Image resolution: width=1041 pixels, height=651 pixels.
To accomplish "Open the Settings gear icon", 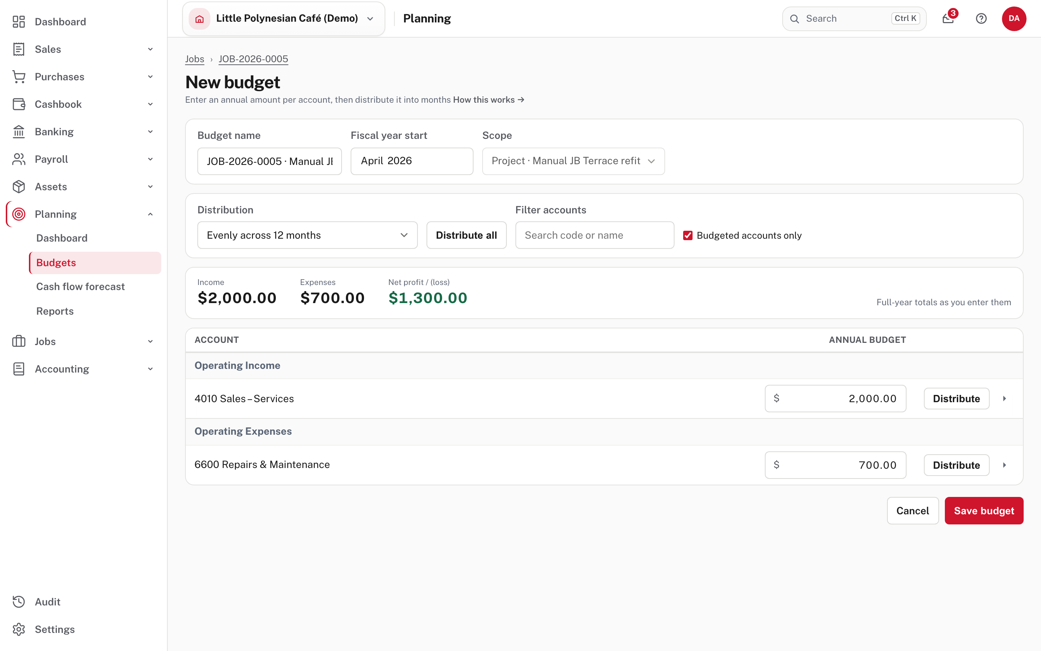I will (18, 629).
